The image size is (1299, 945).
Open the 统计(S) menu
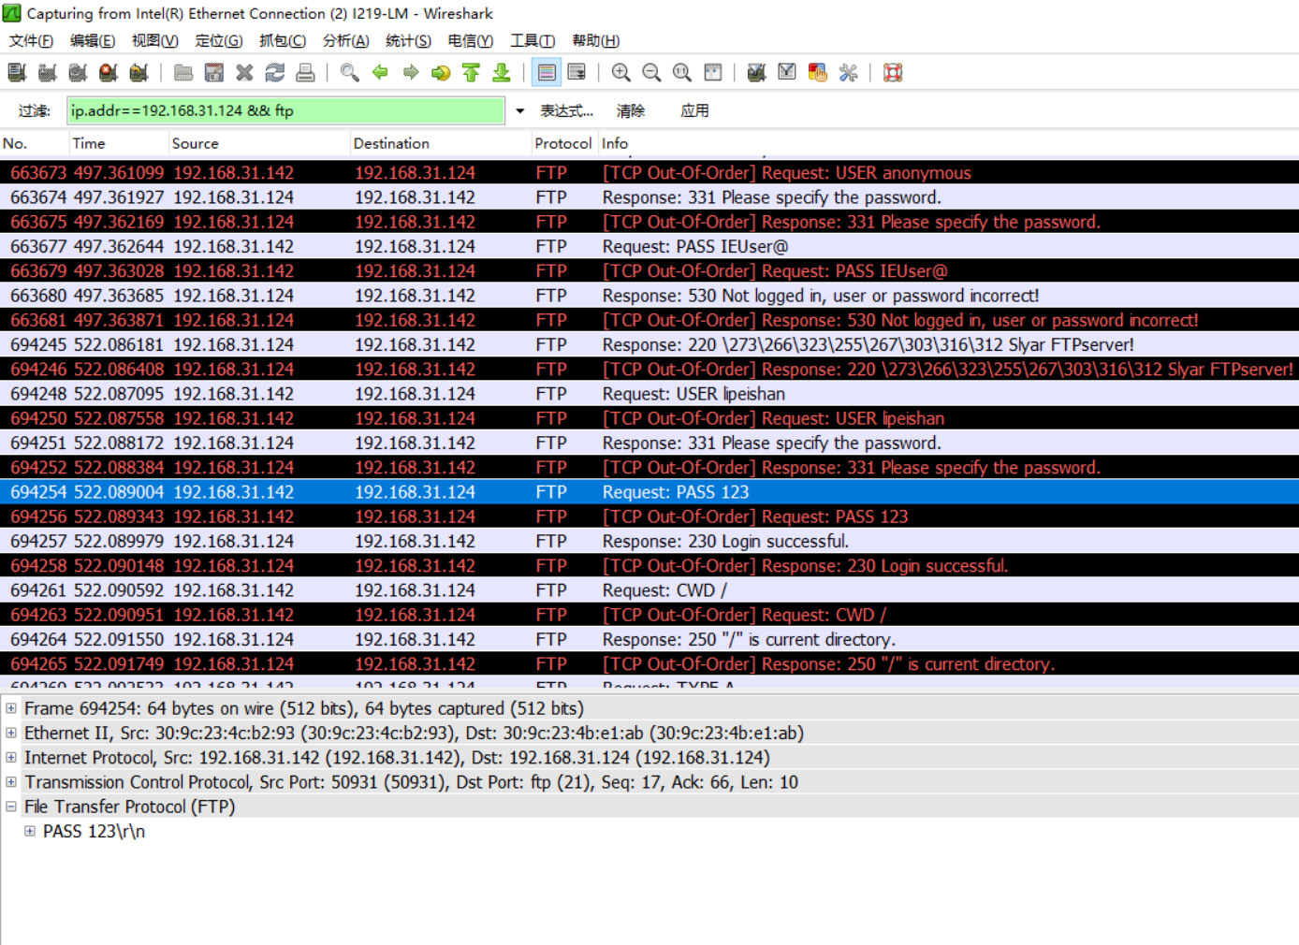click(408, 40)
